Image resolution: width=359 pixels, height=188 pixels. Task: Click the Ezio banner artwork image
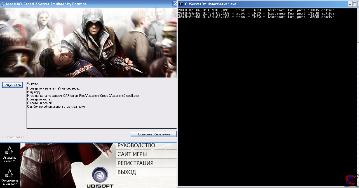(88, 42)
